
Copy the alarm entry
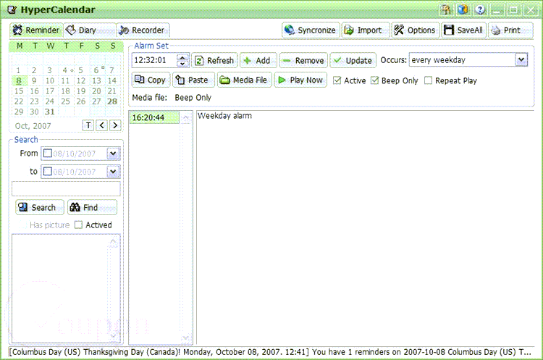[x=151, y=80]
